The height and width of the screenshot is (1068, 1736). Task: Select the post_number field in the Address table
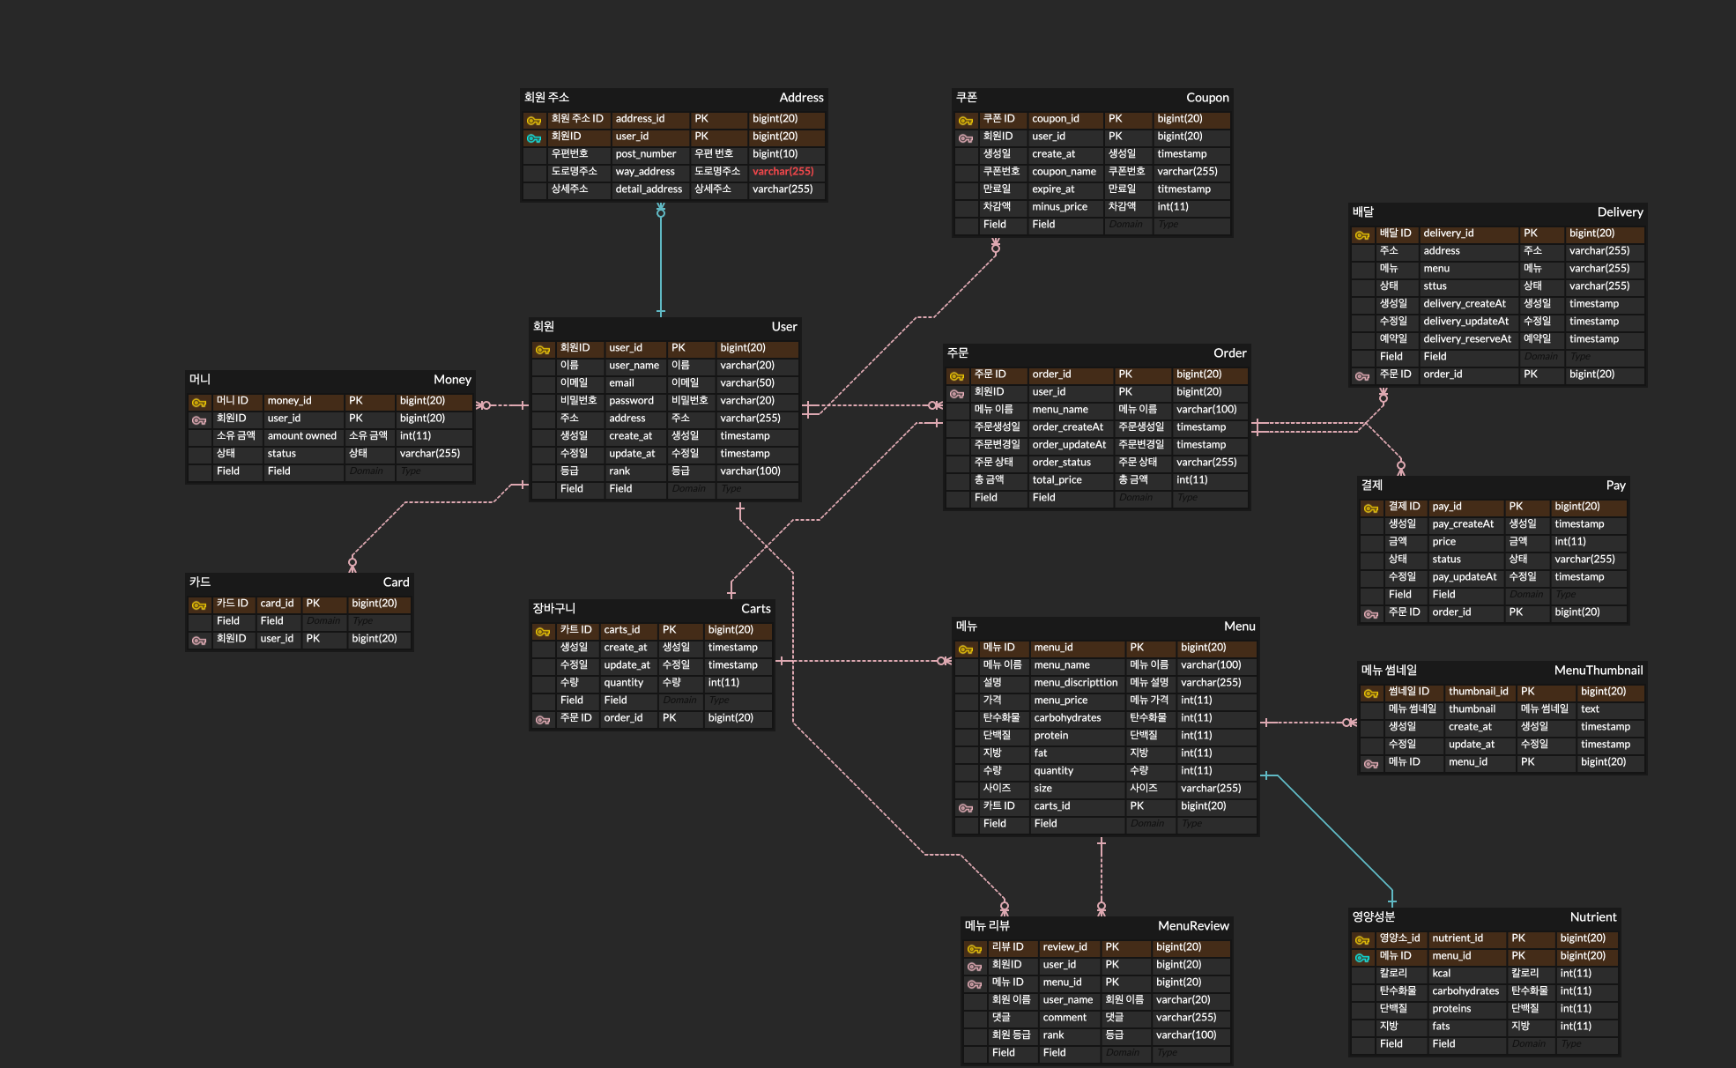[x=645, y=154]
